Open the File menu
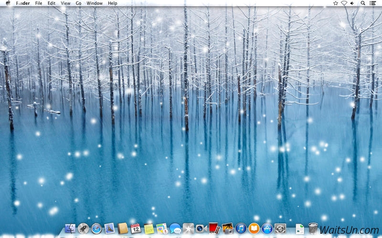Viewport: 382px width, 238px height. pos(39,3)
